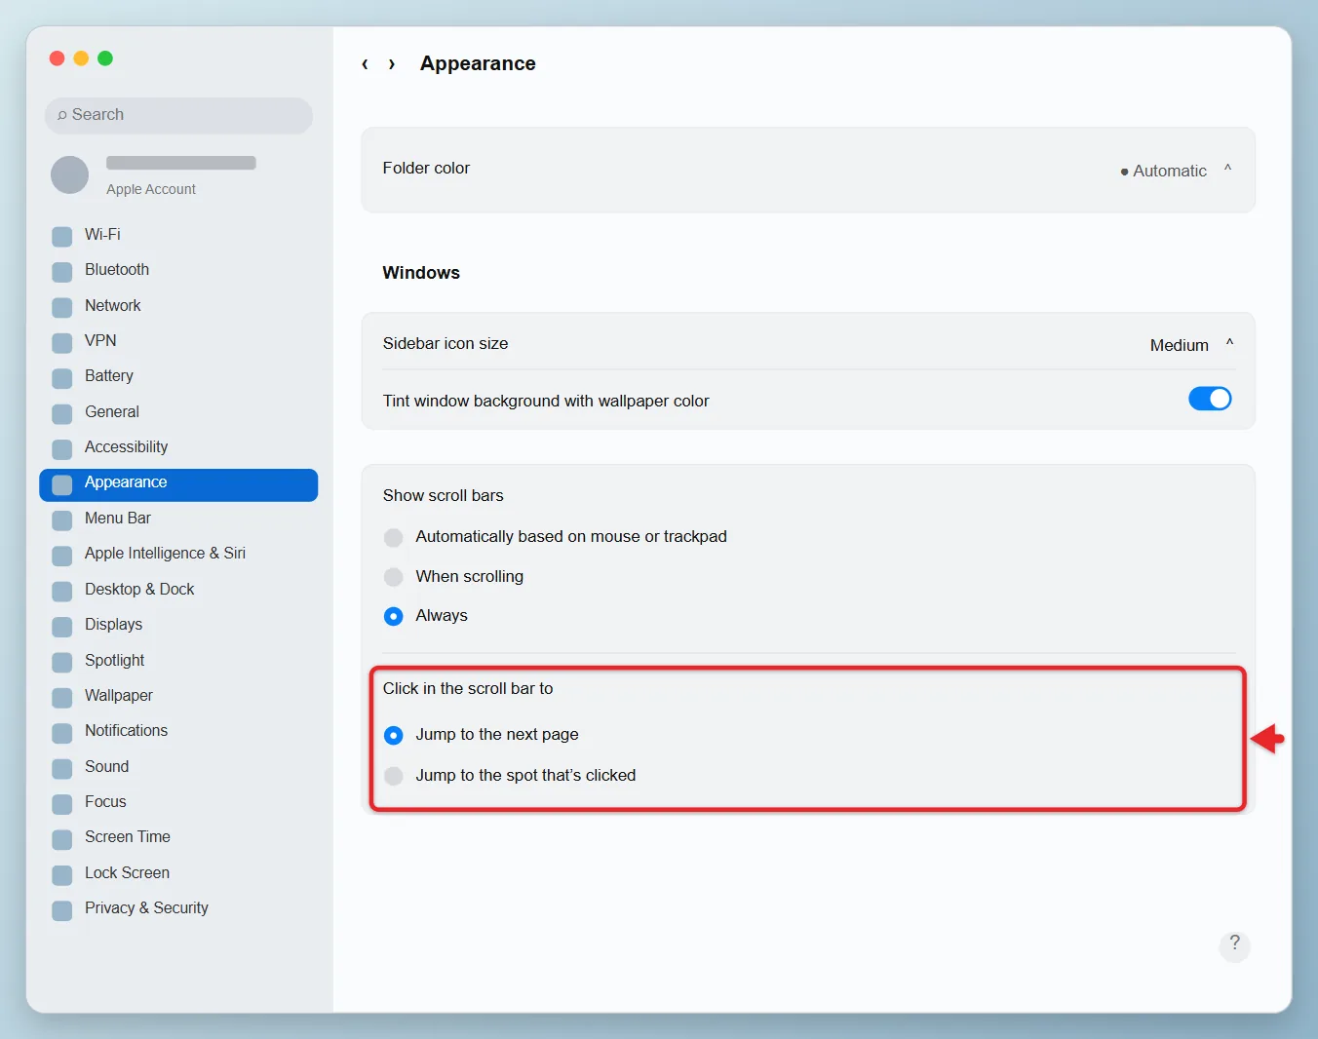Open the Sidebar icon size Medium dropdown
The width and height of the screenshot is (1318, 1039).
coord(1192,344)
